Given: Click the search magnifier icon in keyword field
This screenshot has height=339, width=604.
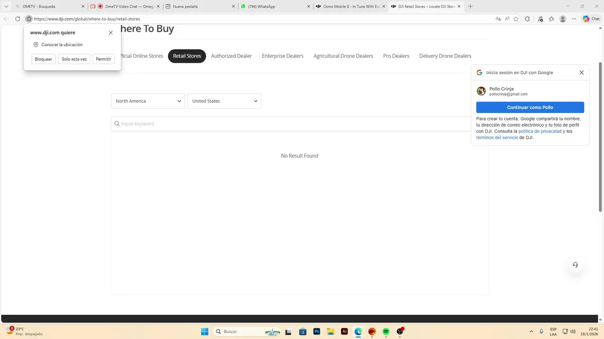Looking at the screenshot, I should (x=117, y=124).
